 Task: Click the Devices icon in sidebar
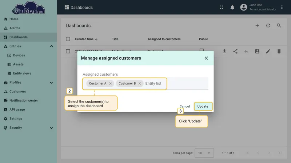(9, 55)
